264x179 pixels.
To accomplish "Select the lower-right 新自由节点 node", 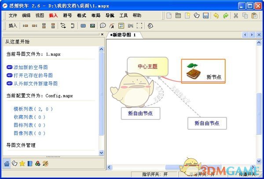I will tap(207, 123).
